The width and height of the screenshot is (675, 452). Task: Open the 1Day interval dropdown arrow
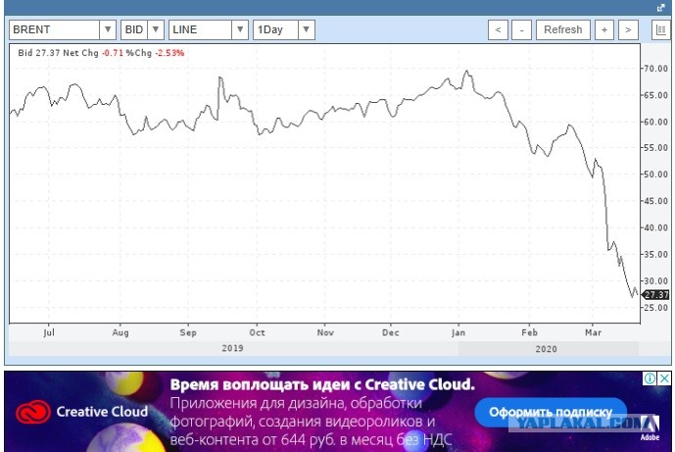(306, 29)
